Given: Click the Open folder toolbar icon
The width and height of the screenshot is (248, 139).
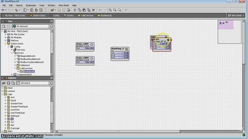Looking at the screenshot, I should click(x=52, y=10).
